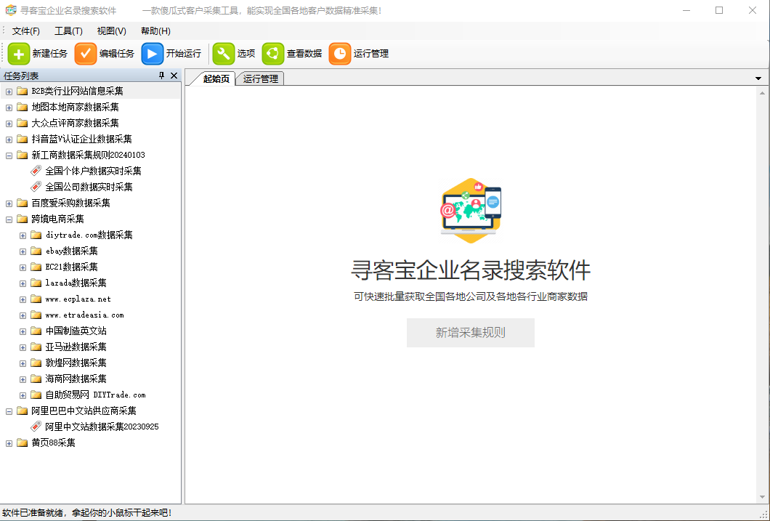The image size is (770, 521).
Task: Click heading 寻客宝企业名录搜索软件 on start page
Action: tap(471, 270)
